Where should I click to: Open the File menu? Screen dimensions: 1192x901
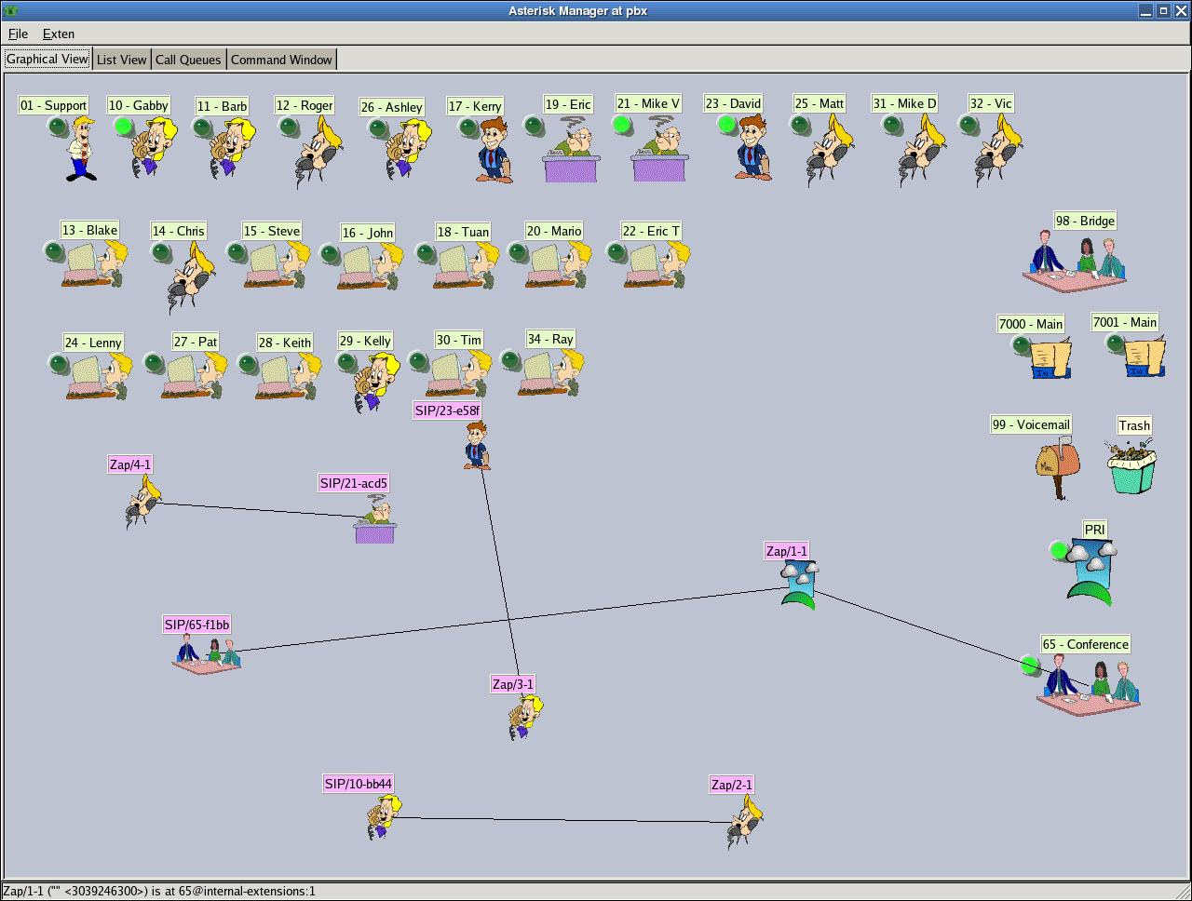tap(18, 34)
